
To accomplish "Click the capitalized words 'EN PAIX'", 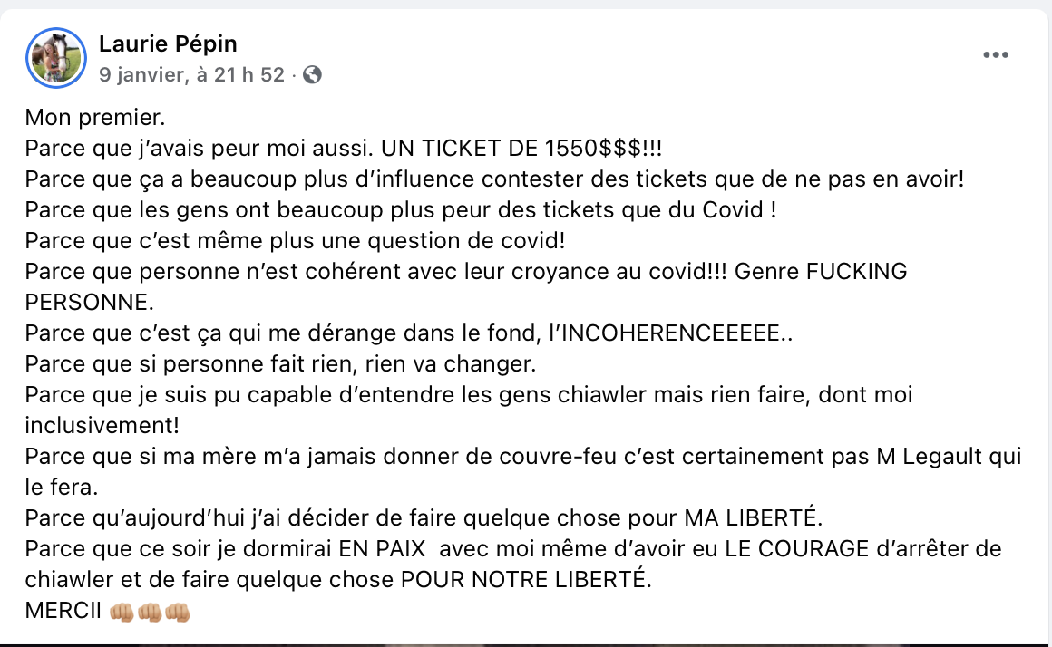I will tap(382, 549).
